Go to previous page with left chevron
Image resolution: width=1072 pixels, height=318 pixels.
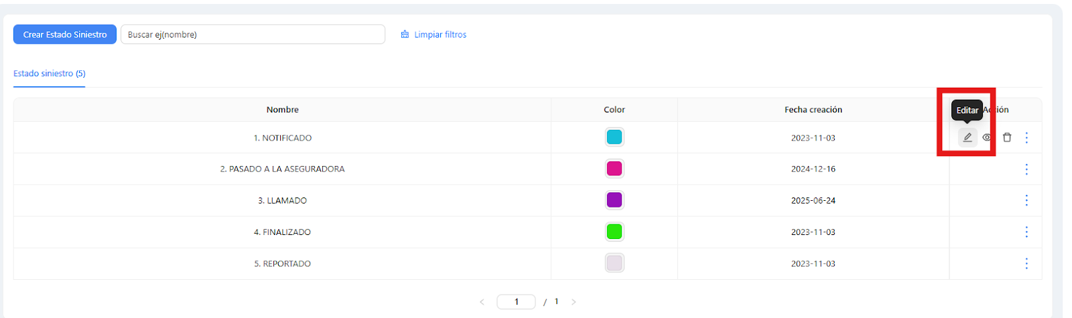point(482,302)
